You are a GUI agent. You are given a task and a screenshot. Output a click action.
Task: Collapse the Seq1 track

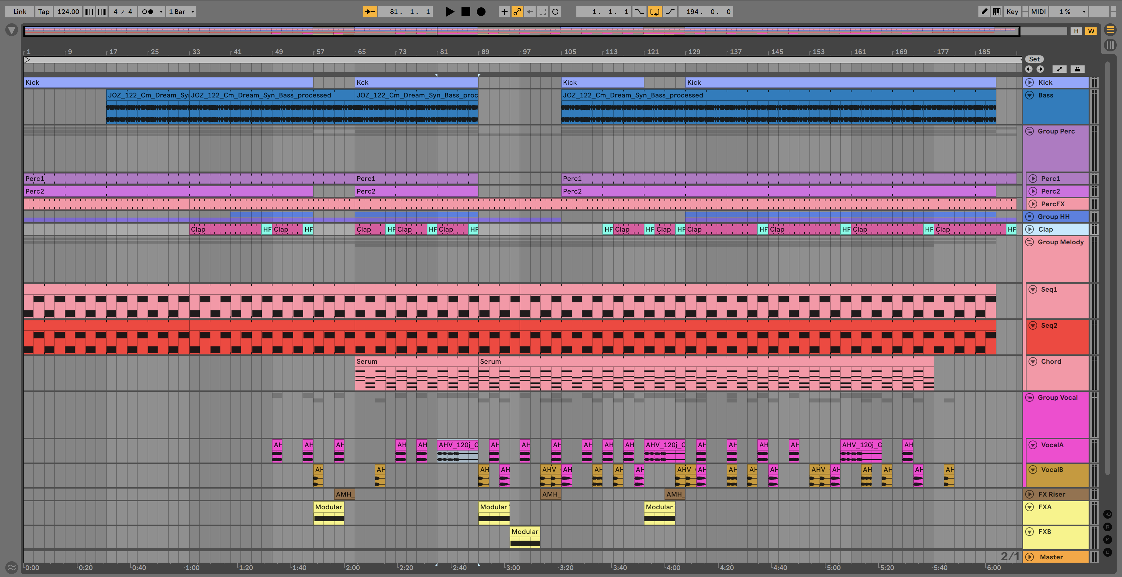[x=1033, y=289]
